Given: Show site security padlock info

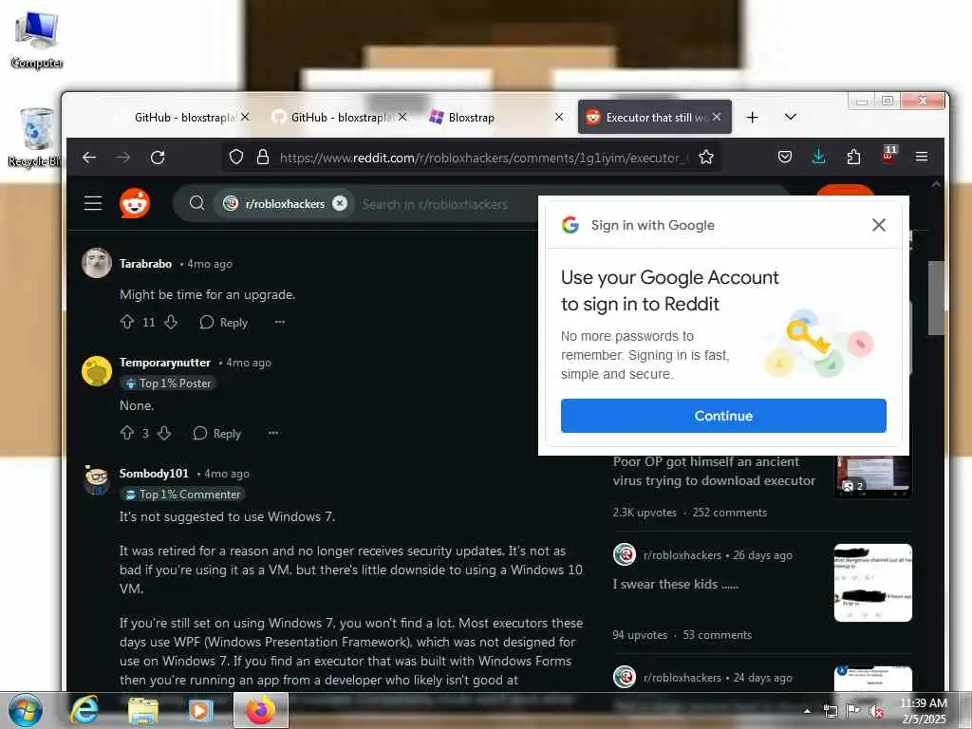Looking at the screenshot, I should 263,158.
